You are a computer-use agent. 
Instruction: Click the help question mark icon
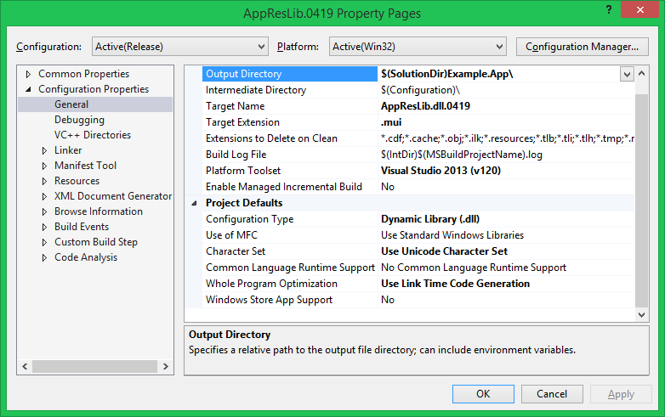(x=609, y=11)
